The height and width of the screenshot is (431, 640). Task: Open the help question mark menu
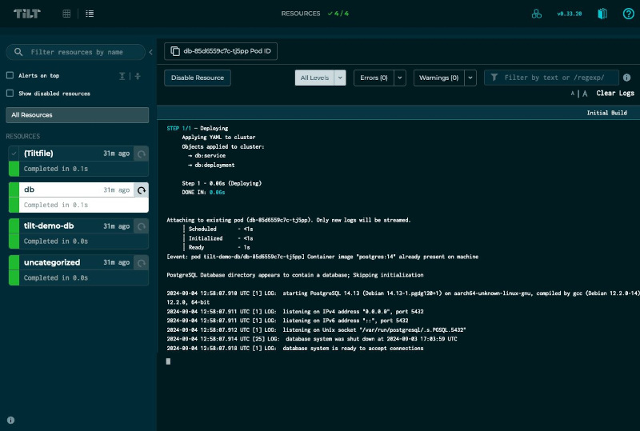pos(628,14)
